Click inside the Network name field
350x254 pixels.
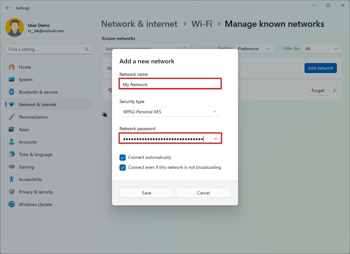[170, 84]
